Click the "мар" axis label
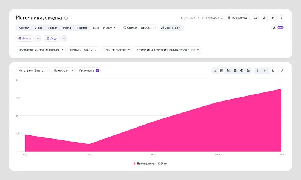 tap(25, 155)
